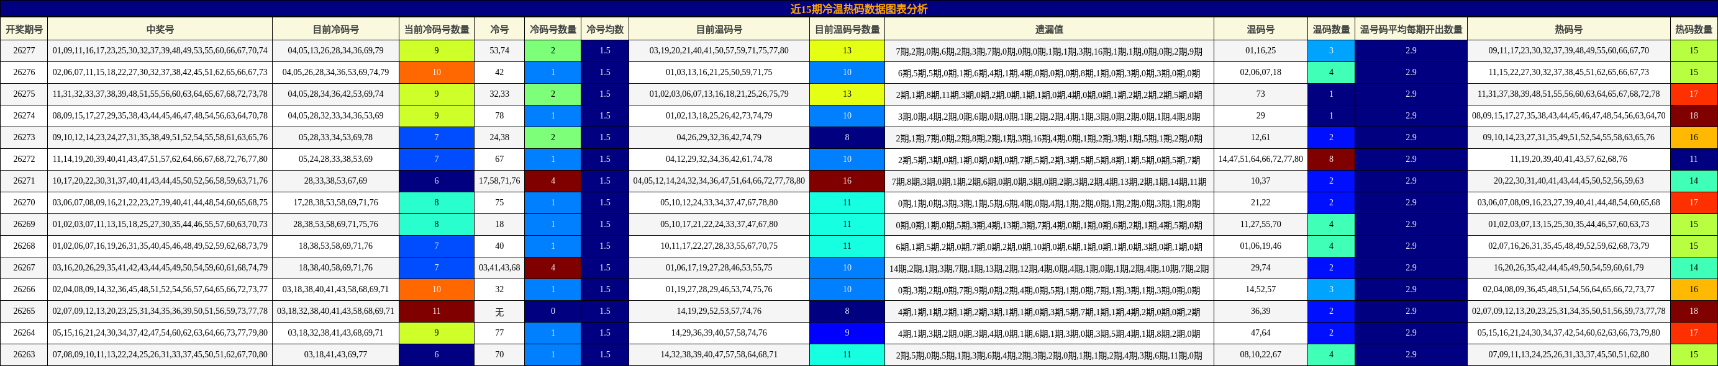The height and width of the screenshot is (366, 1718).
Task: Click navy cold count 6 in row 26271
Action: [437, 181]
